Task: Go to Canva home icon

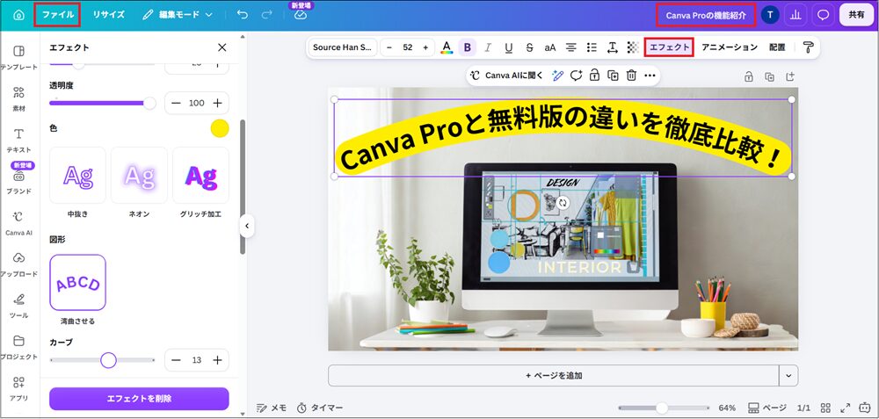Action: [18, 15]
